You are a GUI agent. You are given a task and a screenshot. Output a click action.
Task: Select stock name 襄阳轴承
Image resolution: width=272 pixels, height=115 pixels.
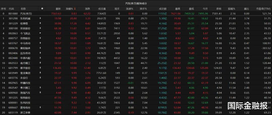tap(25, 48)
